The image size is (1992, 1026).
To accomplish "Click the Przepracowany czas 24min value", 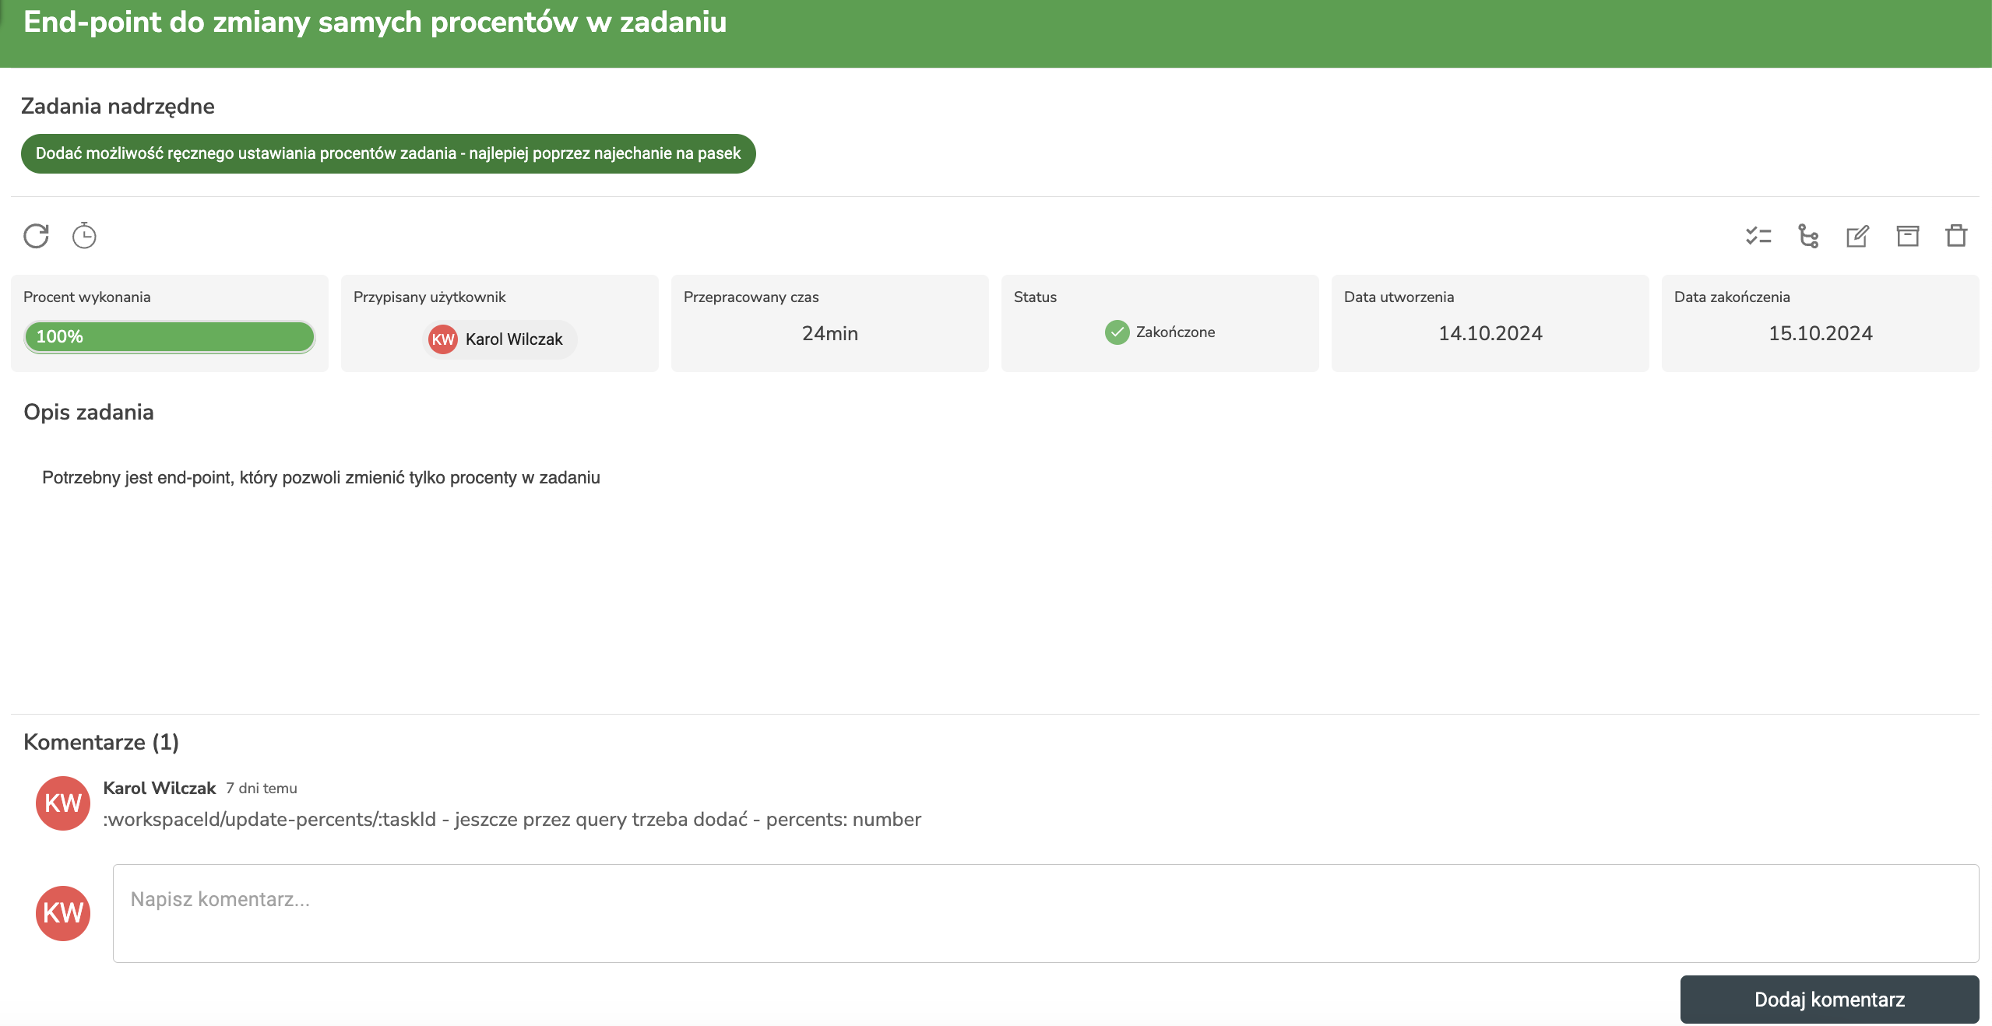I will (x=829, y=333).
